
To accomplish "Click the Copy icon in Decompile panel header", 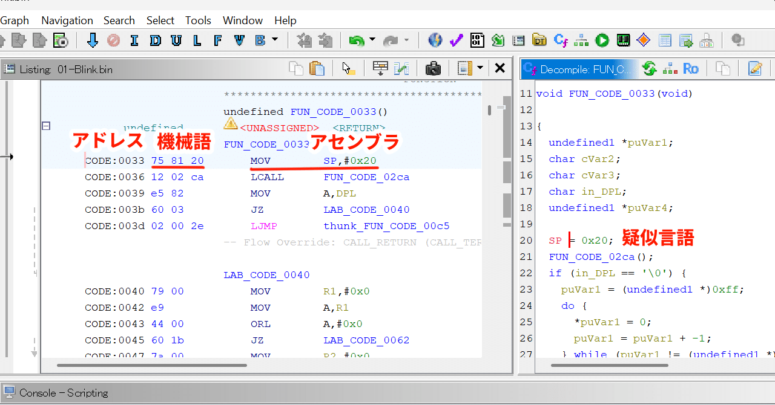I will click(723, 69).
